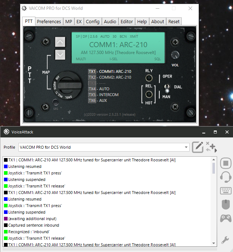Click the I-SEL label on the display

[x=113, y=59]
